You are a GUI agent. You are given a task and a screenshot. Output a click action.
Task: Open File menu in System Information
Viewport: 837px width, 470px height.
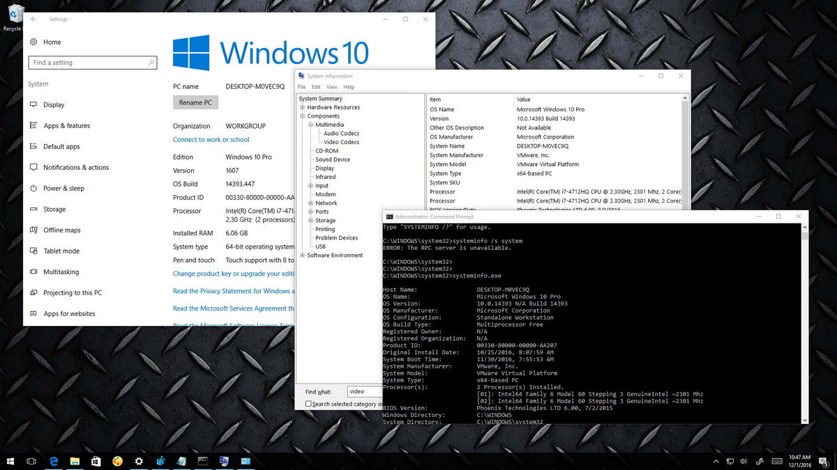coord(302,87)
